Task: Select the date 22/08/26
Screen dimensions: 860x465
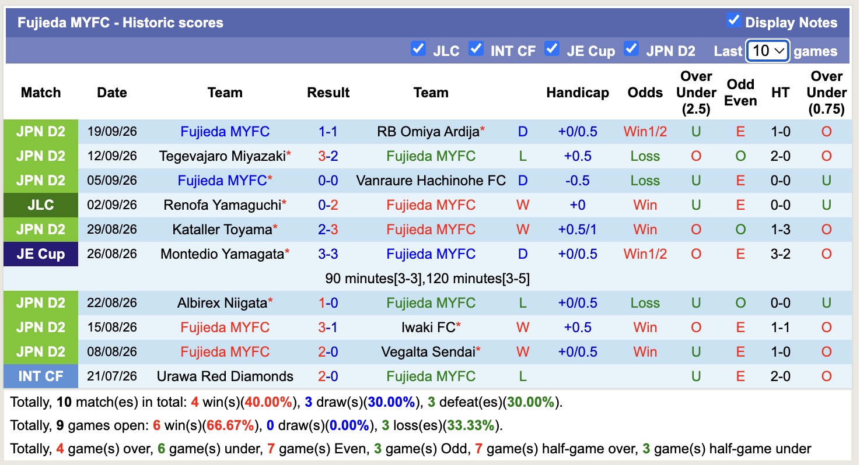Action: click(x=112, y=303)
